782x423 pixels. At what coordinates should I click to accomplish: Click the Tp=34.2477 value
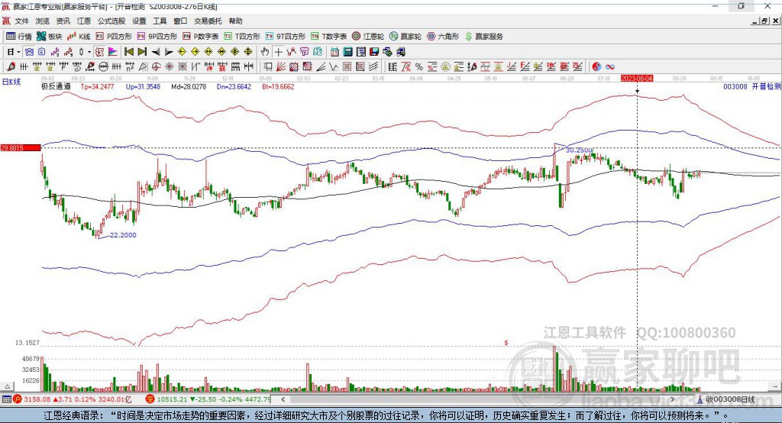point(97,86)
